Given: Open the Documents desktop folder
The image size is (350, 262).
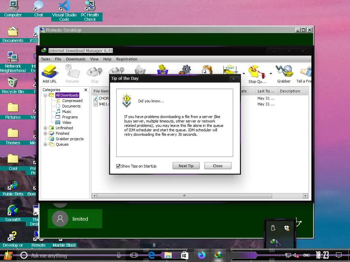Looking at the screenshot, I should pyautogui.click(x=13, y=31).
